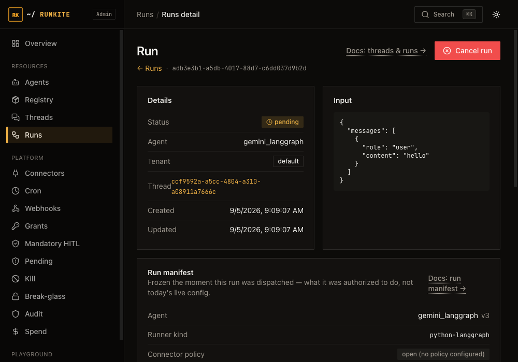Viewport: 518px width, 362px height.
Task: Click the Run manifest heading
Action: click(x=170, y=273)
